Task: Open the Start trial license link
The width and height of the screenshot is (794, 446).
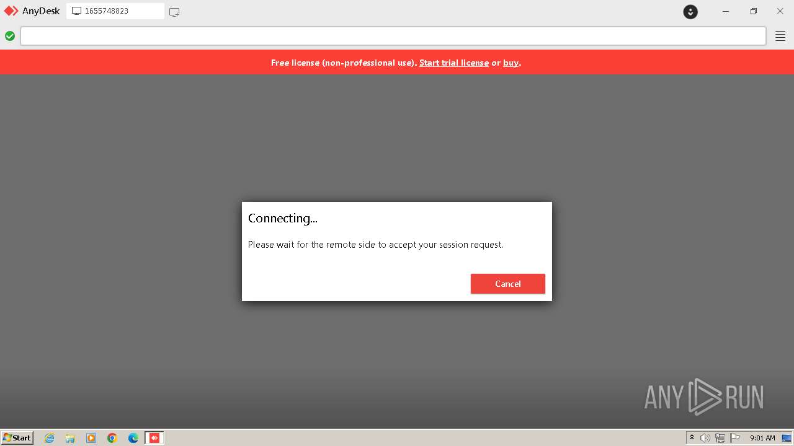Action: click(x=454, y=63)
